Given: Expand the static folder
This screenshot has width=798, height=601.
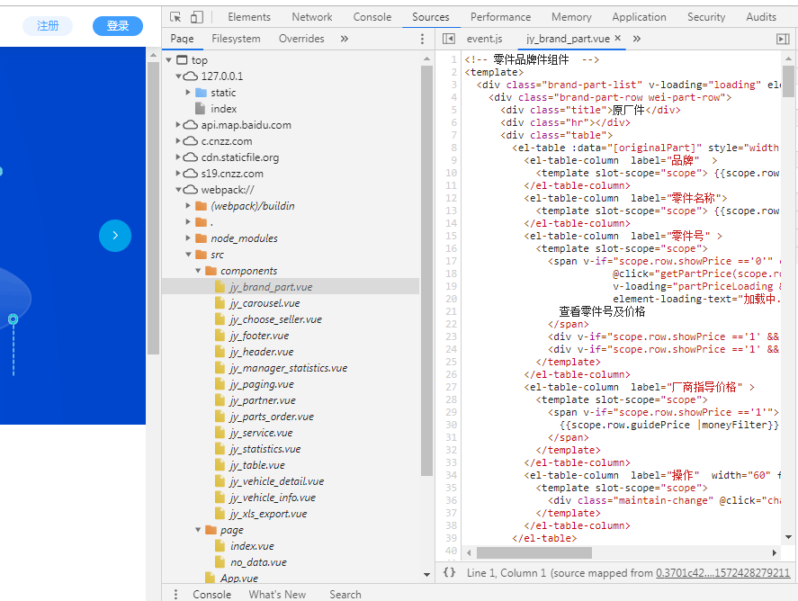Looking at the screenshot, I should (188, 93).
